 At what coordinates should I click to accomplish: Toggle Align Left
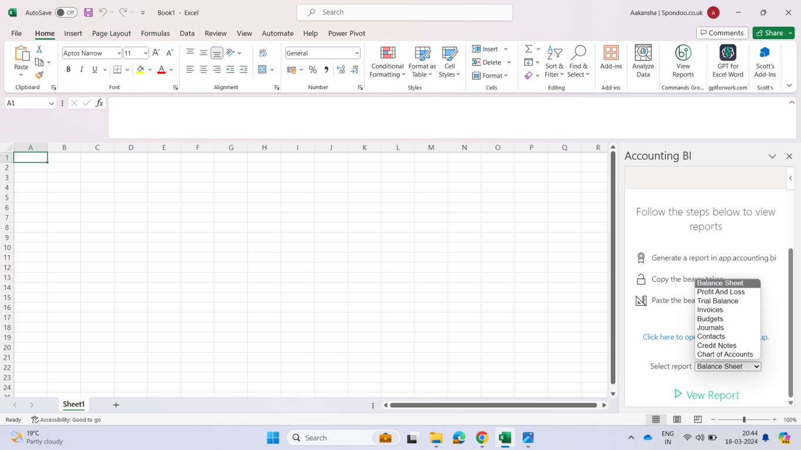(190, 70)
